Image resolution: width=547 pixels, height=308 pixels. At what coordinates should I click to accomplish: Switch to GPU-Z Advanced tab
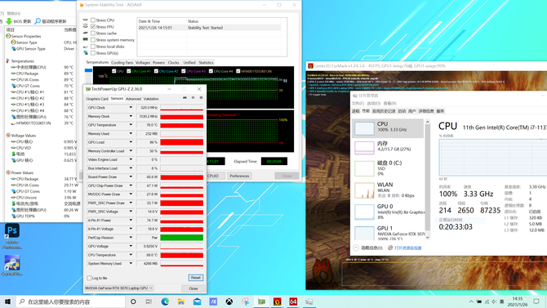pos(133,99)
